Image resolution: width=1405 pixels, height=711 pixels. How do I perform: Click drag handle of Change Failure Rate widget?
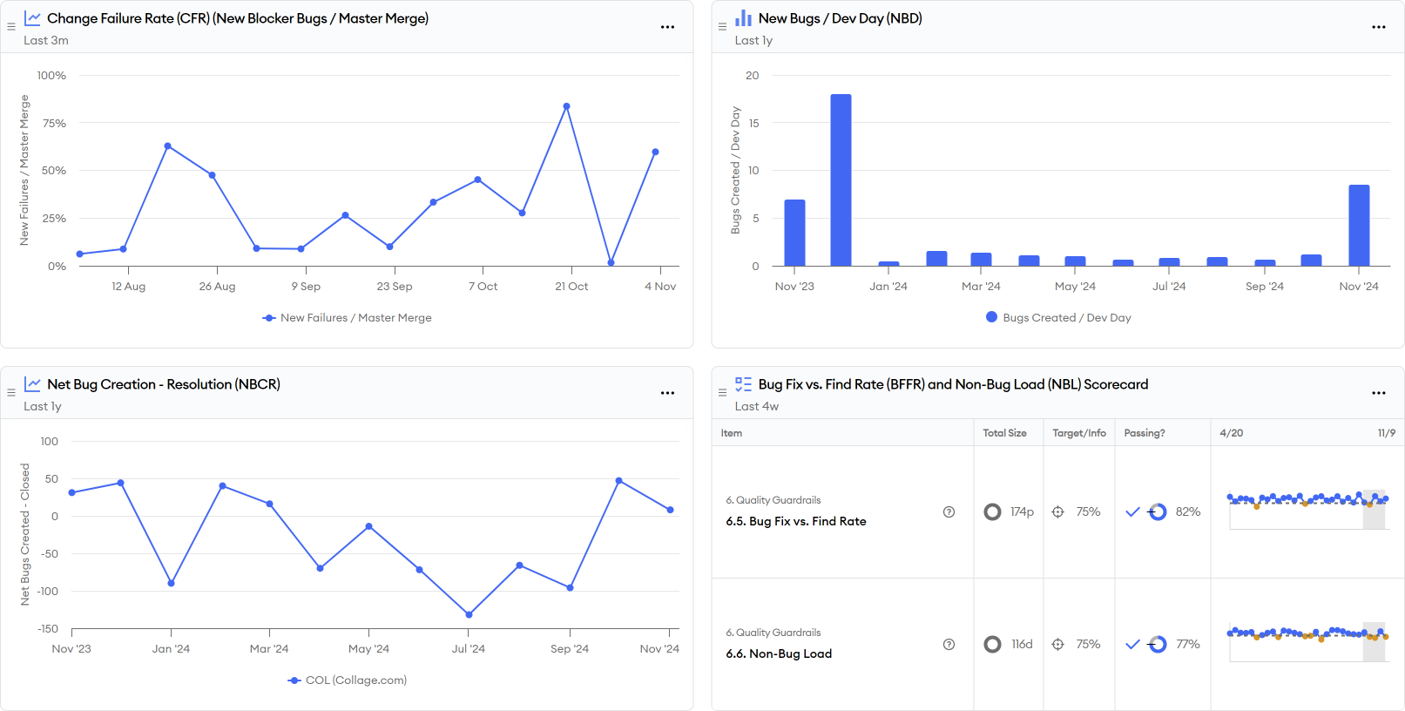(x=11, y=27)
